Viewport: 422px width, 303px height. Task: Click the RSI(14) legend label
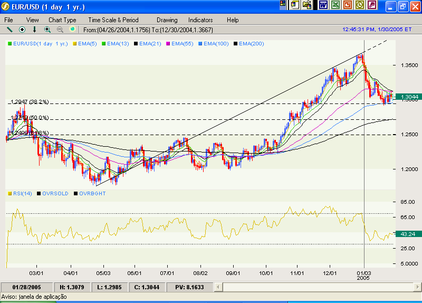click(22, 194)
